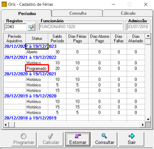Click the horizontal scrollbar right arrow
This screenshot has height=149, width=154.
click(143, 125)
